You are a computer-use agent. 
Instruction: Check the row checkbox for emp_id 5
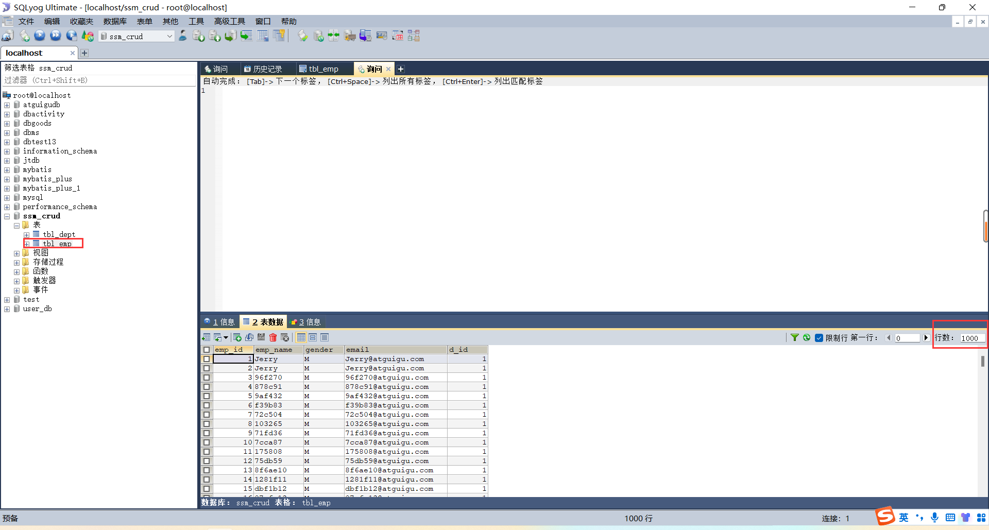click(207, 396)
